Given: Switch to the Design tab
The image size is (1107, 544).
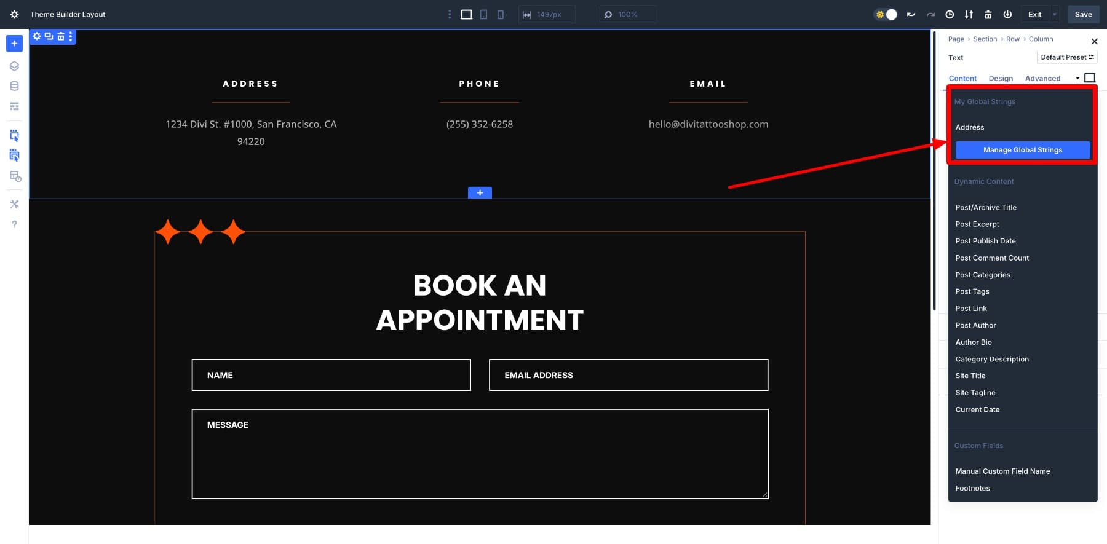Looking at the screenshot, I should pyautogui.click(x=1001, y=79).
